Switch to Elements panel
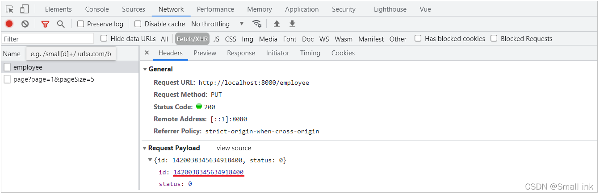Viewport: 600px width, 194px height. (58, 9)
